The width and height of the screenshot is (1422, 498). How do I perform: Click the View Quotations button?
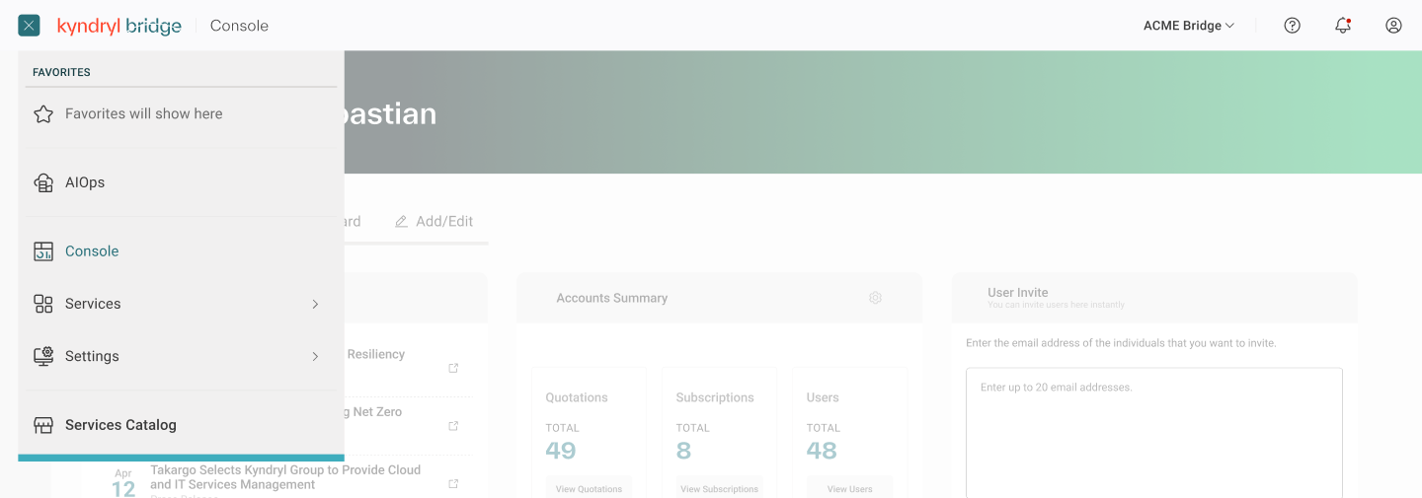coord(589,488)
